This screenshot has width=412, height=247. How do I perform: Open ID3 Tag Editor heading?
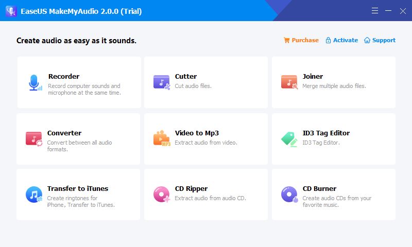tap(326, 133)
